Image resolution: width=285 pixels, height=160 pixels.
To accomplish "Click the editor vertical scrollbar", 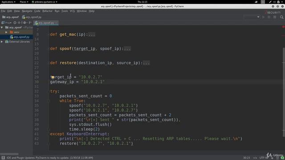I will click(284, 92).
